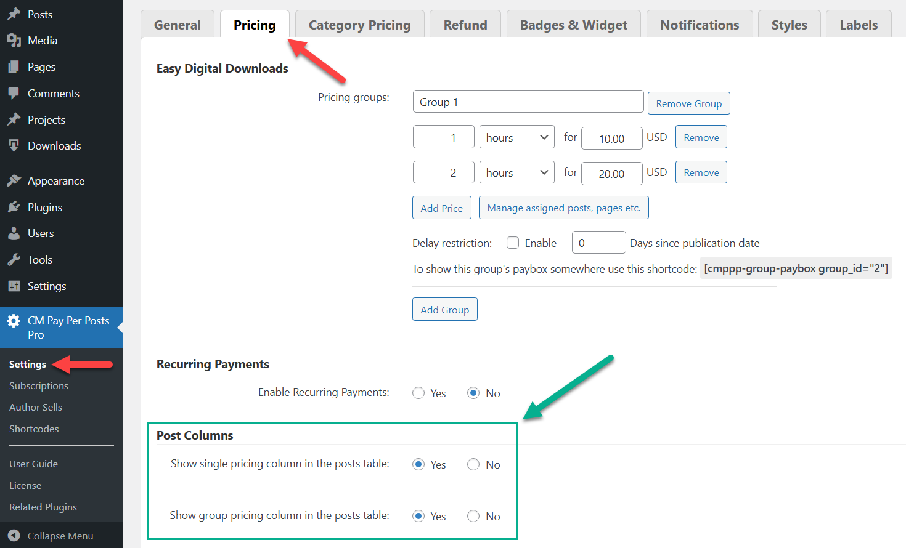Click the CM Pay Per Posts gear icon
Image resolution: width=906 pixels, height=548 pixels.
coord(14,321)
